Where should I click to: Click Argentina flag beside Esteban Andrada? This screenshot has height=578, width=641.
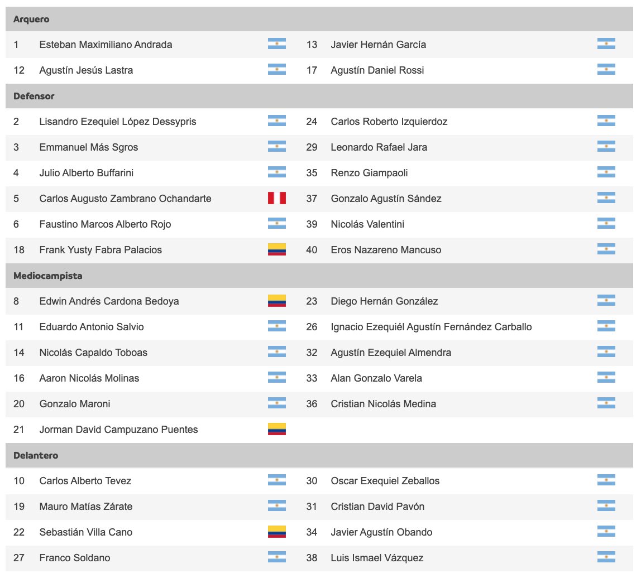(x=277, y=44)
